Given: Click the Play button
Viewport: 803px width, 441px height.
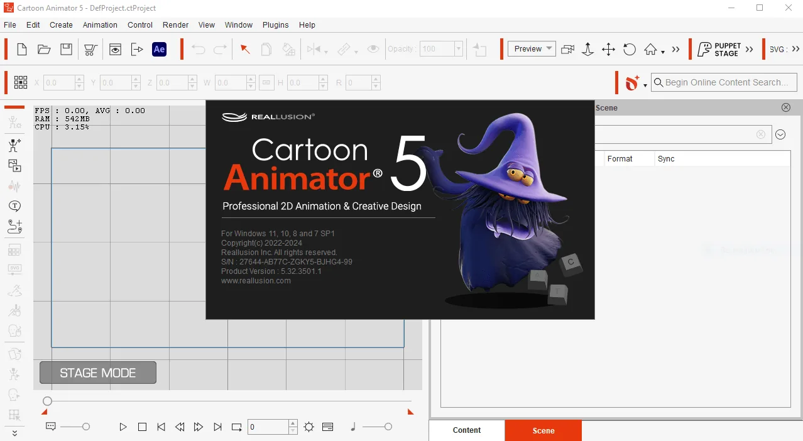Looking at the screenshot, I should coord(123,427).
